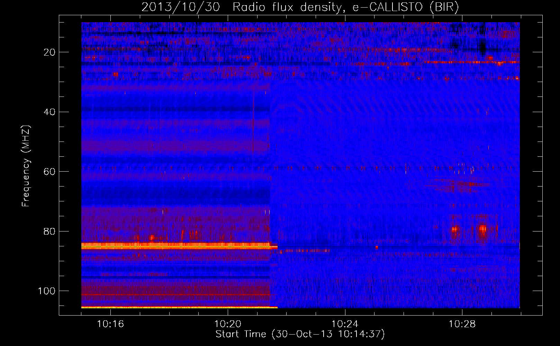This screenshot has height=346, width=560.
Task: Click the '80' frequency tick label
Action: (50, 231)
